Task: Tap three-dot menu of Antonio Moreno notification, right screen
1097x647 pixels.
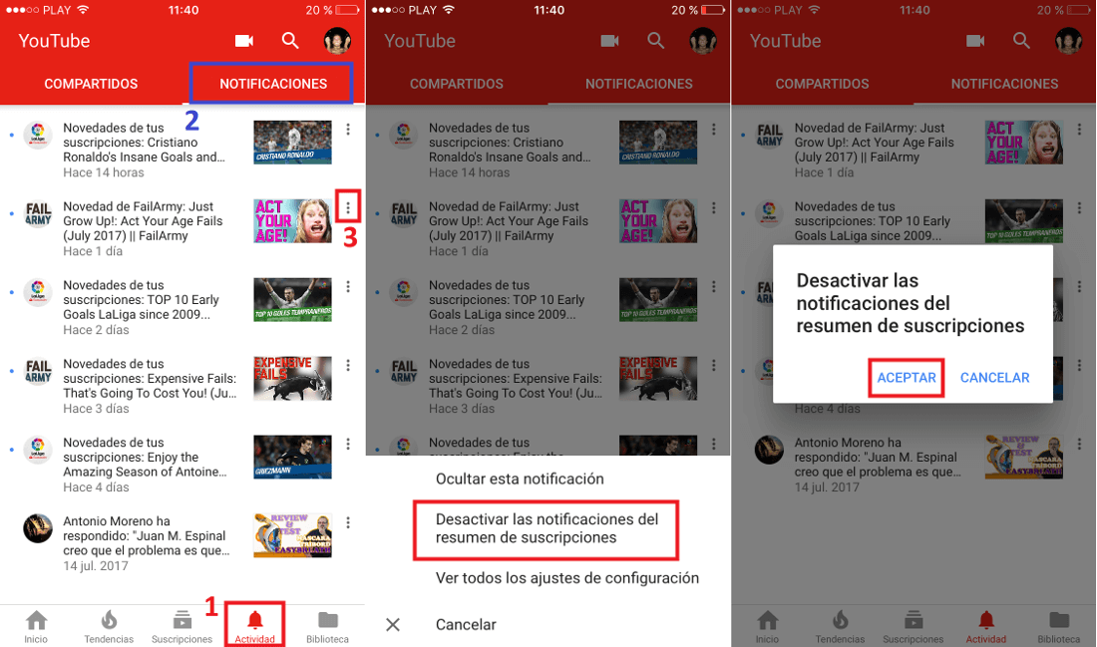Action: [1079, 445]
